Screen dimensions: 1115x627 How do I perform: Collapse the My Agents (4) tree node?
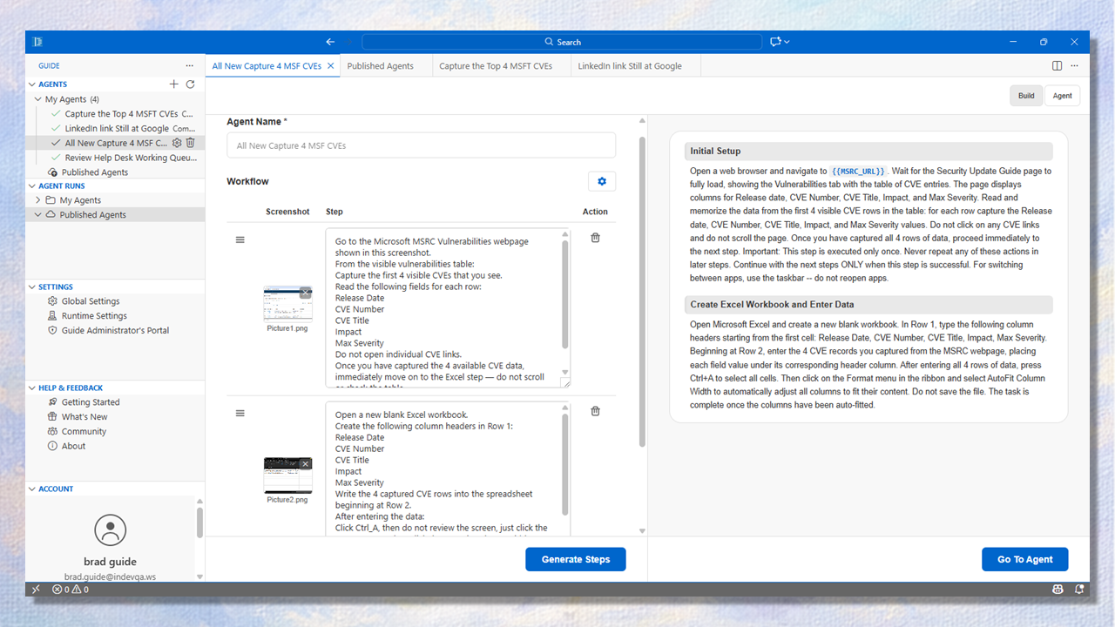[x=38, y=99]
